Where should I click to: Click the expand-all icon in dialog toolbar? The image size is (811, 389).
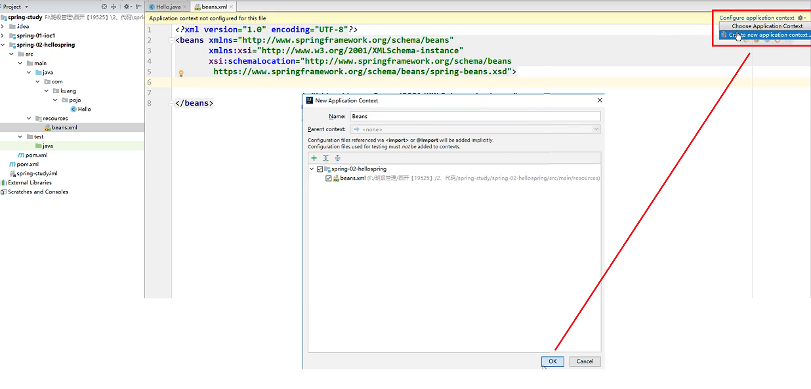coord(325,158)
